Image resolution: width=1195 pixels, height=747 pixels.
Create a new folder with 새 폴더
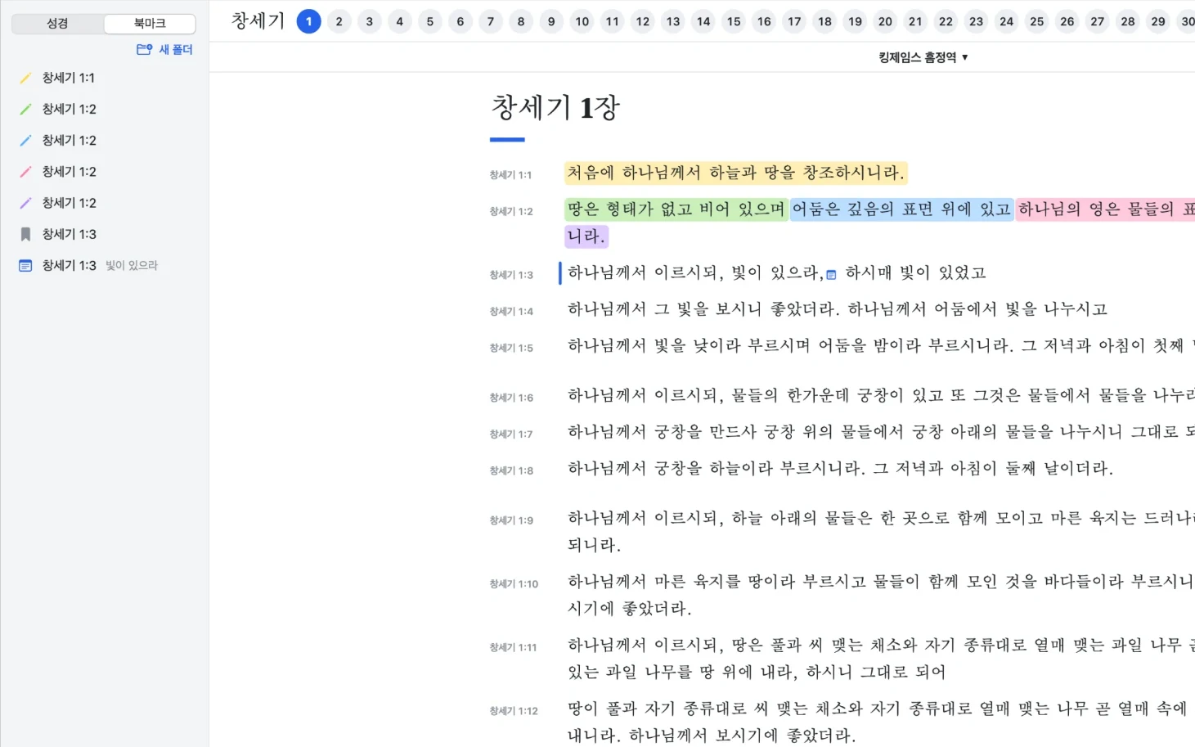click(164, 49)
